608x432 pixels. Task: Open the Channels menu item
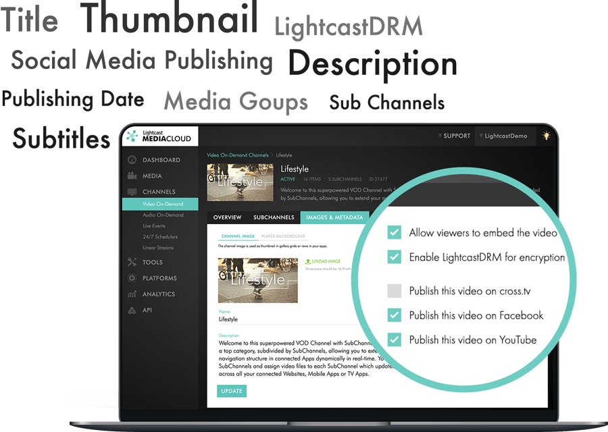pos(159,192)
